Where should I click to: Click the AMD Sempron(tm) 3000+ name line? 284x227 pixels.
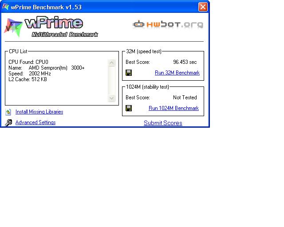[47, 68]
